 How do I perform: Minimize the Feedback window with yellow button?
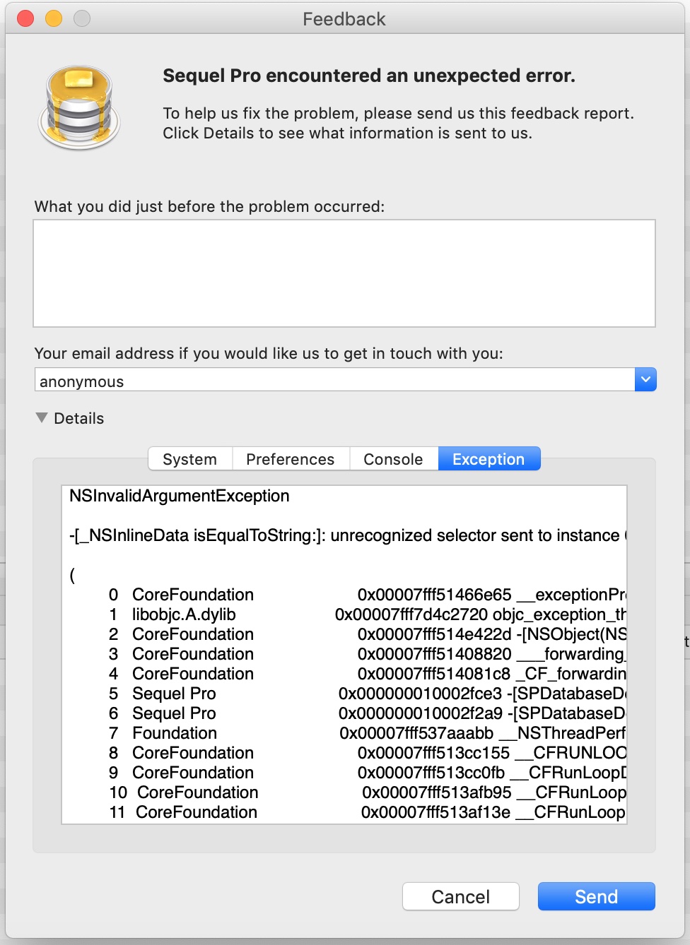54,18
